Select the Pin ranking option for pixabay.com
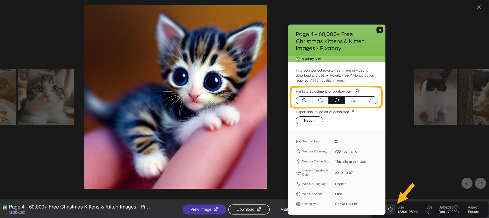 [369, 100]
